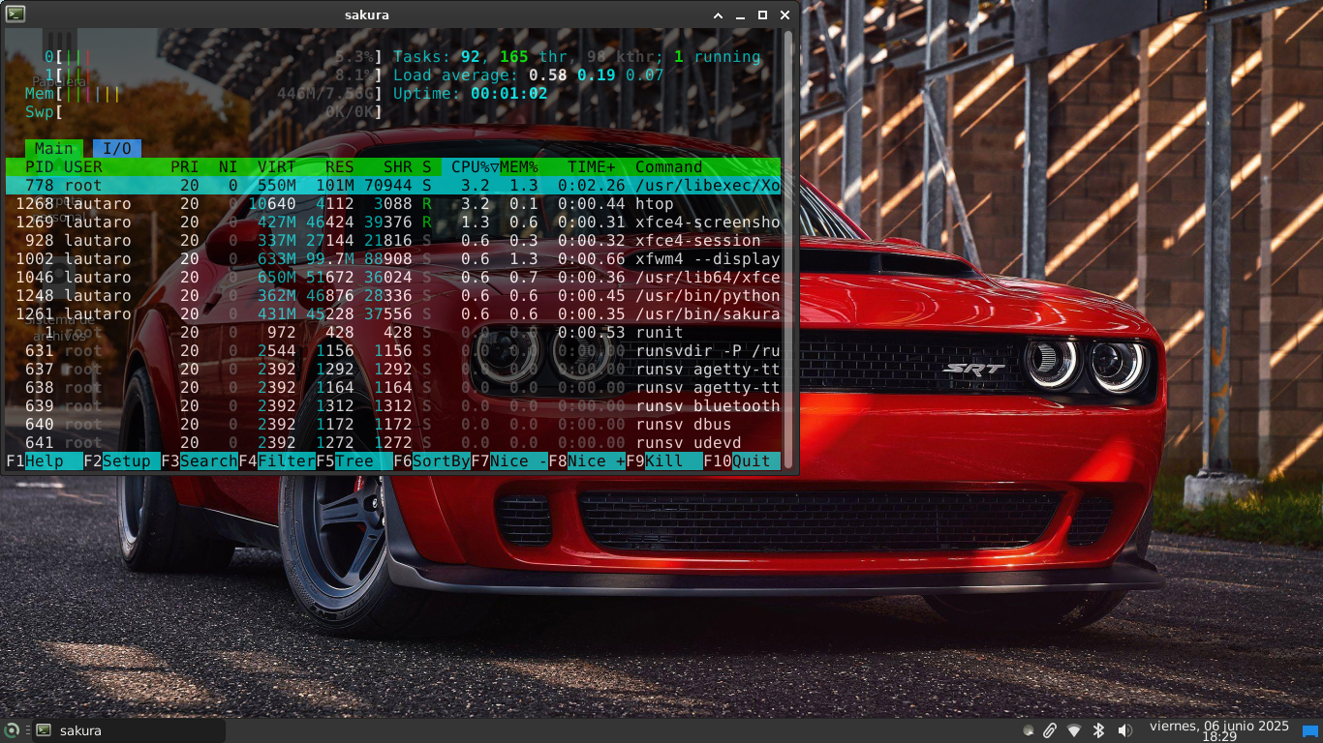Click F7 Nice - in htop

click(509, 461)
